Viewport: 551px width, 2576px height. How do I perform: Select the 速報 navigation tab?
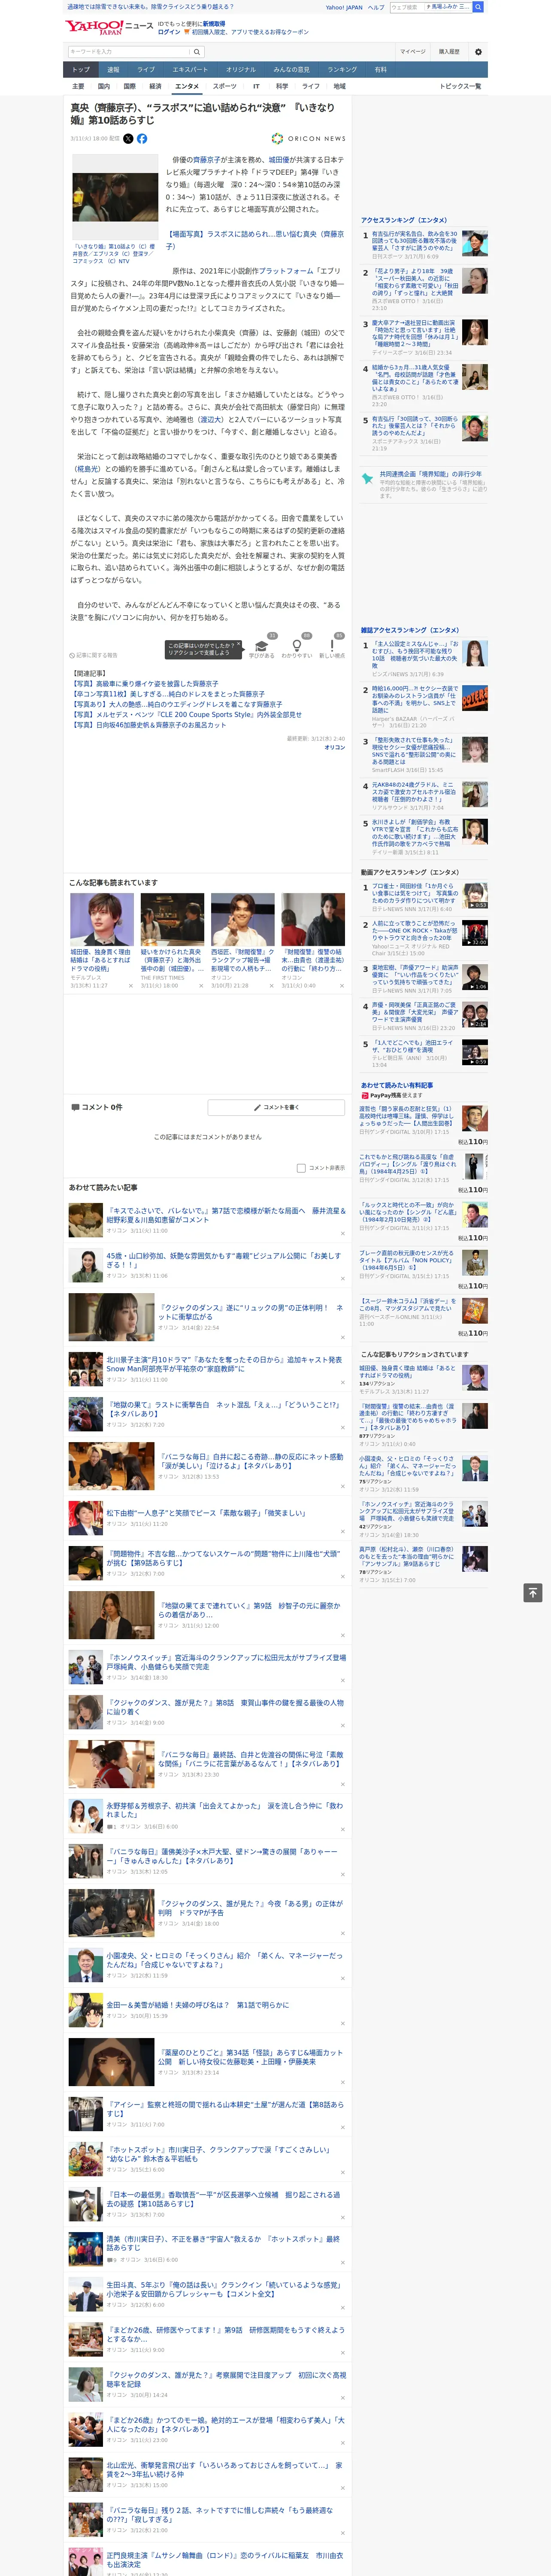(x=113, y=70)
